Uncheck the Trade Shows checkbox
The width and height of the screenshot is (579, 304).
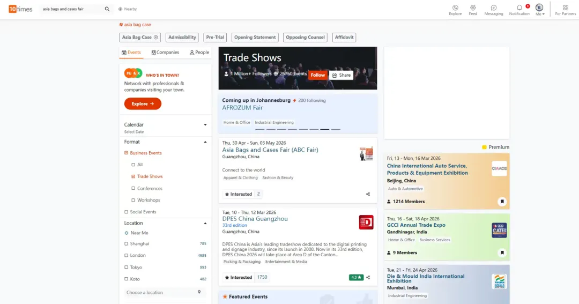[x=133, y=176]
